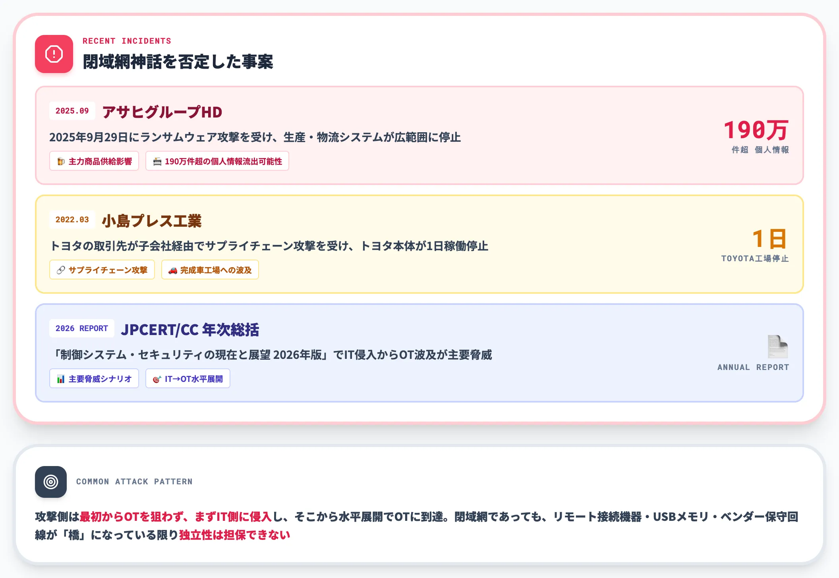
Task: Click the beer mug icon in 主力商品供給影響 tag
Action: click(61, 162)
